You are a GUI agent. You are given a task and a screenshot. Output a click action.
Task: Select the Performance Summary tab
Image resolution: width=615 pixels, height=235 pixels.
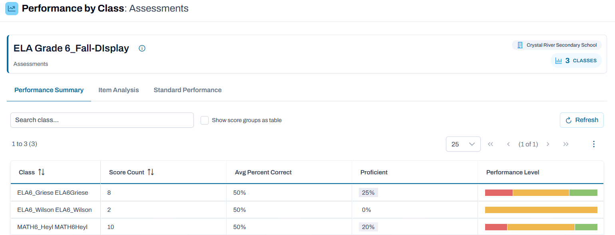pyautogui.click(x=49, y=90)
